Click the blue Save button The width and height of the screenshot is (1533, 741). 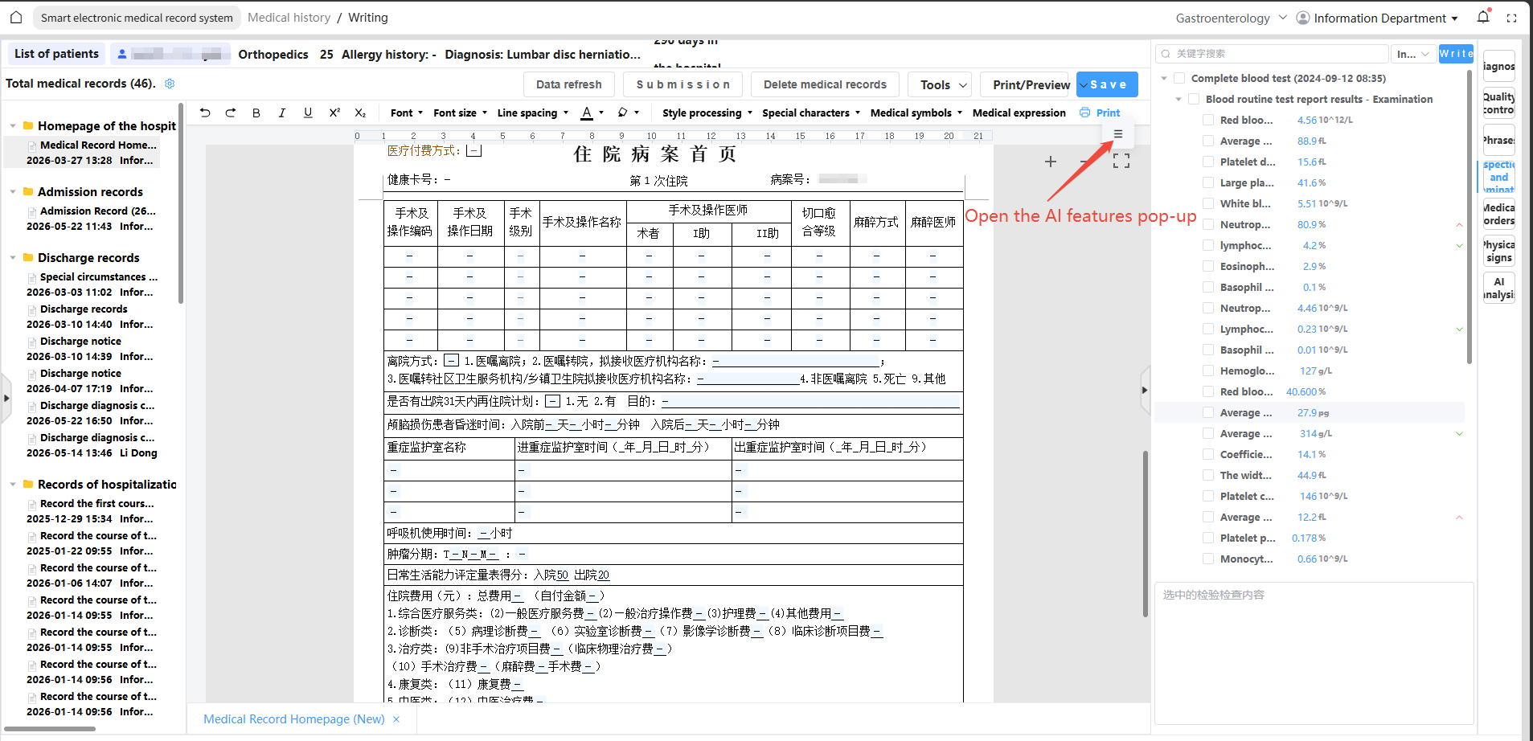pyautogui.click(x=1108, y=84)
